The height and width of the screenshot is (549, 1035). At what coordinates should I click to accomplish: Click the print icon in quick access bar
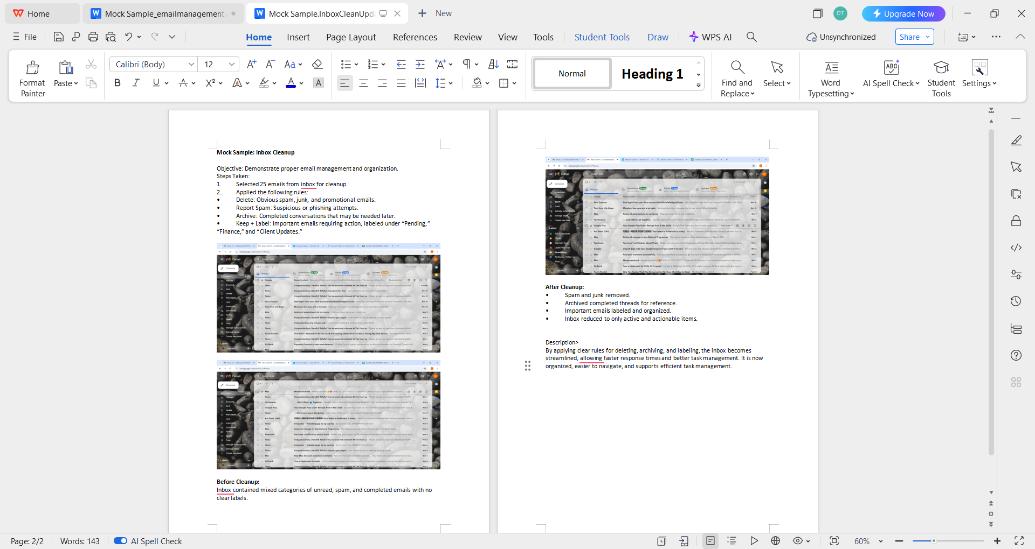(x=93, y=37)
